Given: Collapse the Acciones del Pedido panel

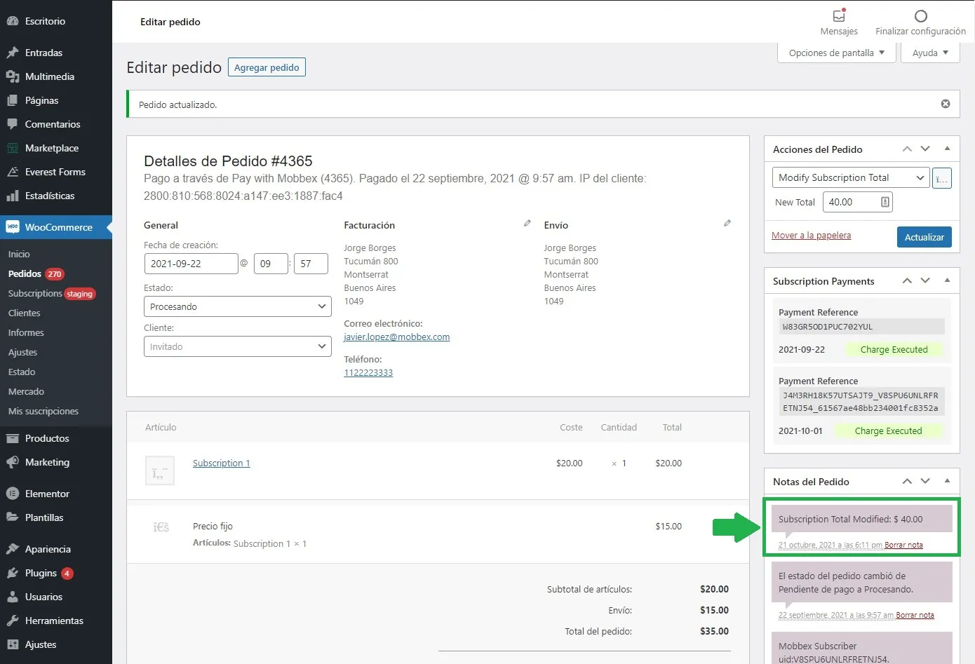Looking at the screenshot, I should coord(947,149).
